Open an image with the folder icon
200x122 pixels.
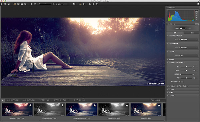[2, 4]
